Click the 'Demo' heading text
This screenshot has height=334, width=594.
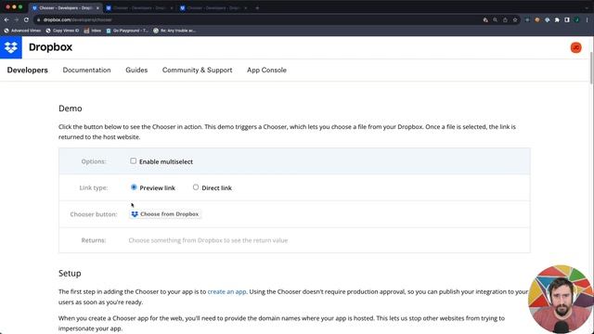71,109
